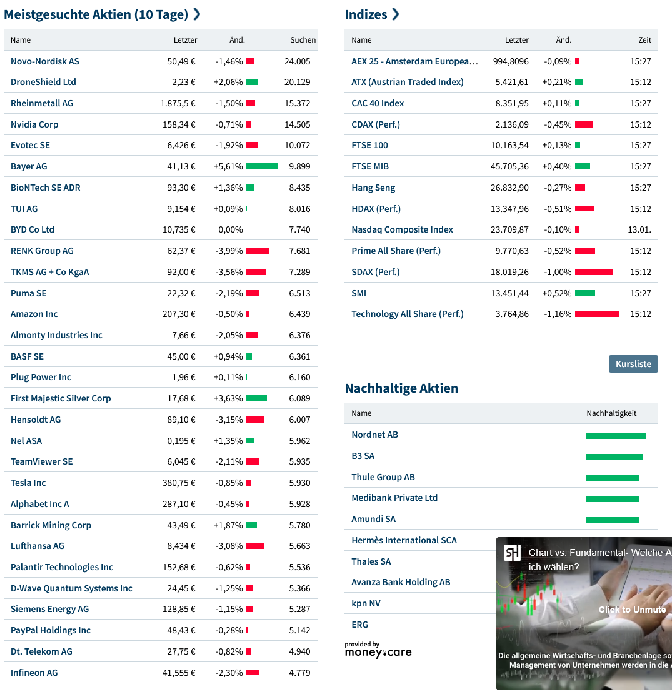Click the Nordnet AB sustainability bar

point(615,436)
